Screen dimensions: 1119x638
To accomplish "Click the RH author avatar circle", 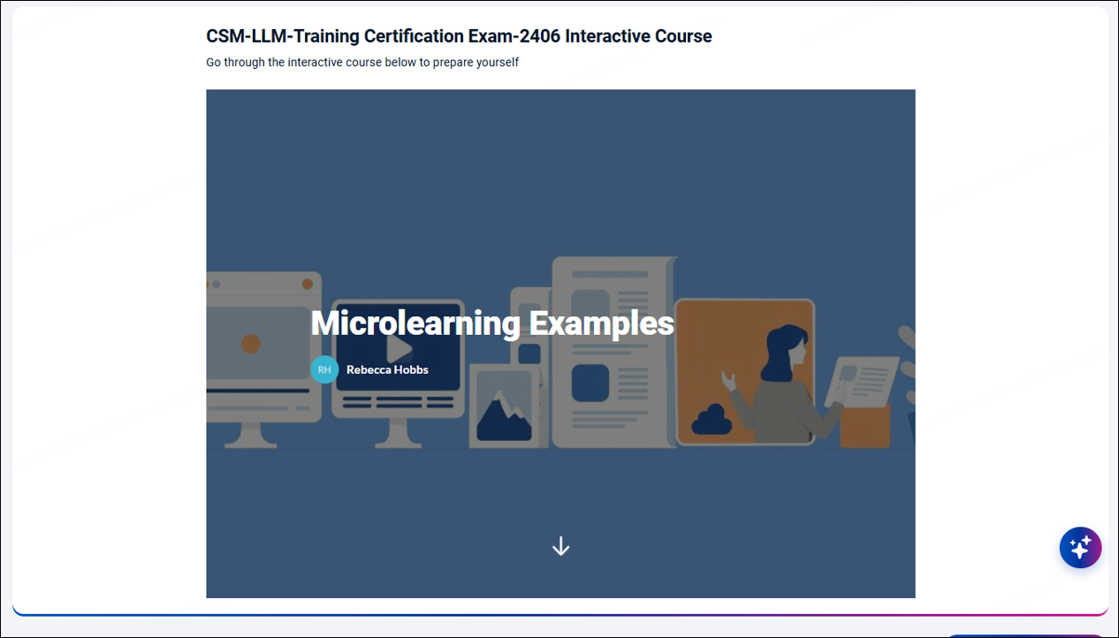I will point(324,369).
